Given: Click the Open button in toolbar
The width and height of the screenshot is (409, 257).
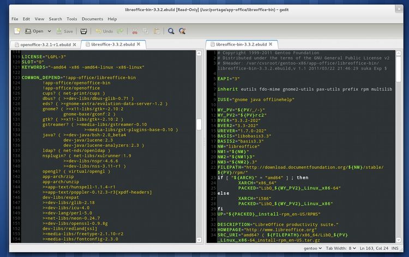Looking at the screenshot, I should [34, 32].
